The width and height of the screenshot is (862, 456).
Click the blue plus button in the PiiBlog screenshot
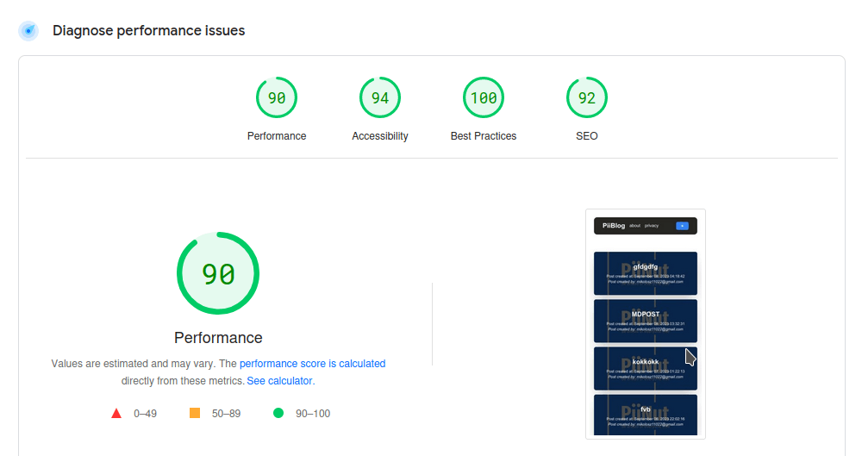coord(682,226)
